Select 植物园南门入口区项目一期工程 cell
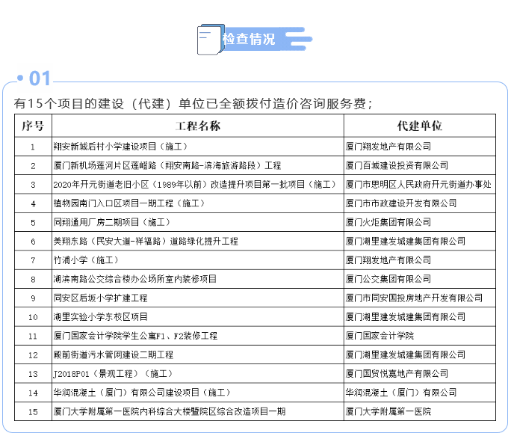 [198, 203]
